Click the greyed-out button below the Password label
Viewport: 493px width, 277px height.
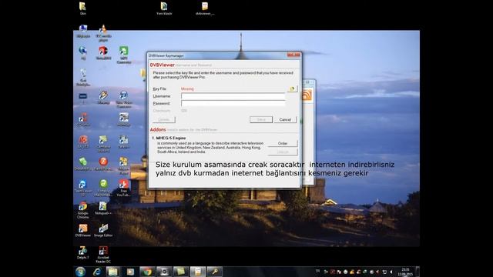164,120
